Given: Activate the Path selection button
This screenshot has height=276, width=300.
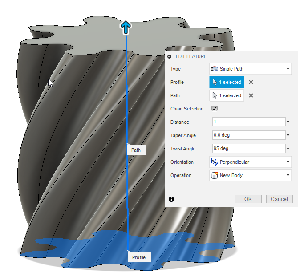Looking at the screenshot, I should coord(227,95).
